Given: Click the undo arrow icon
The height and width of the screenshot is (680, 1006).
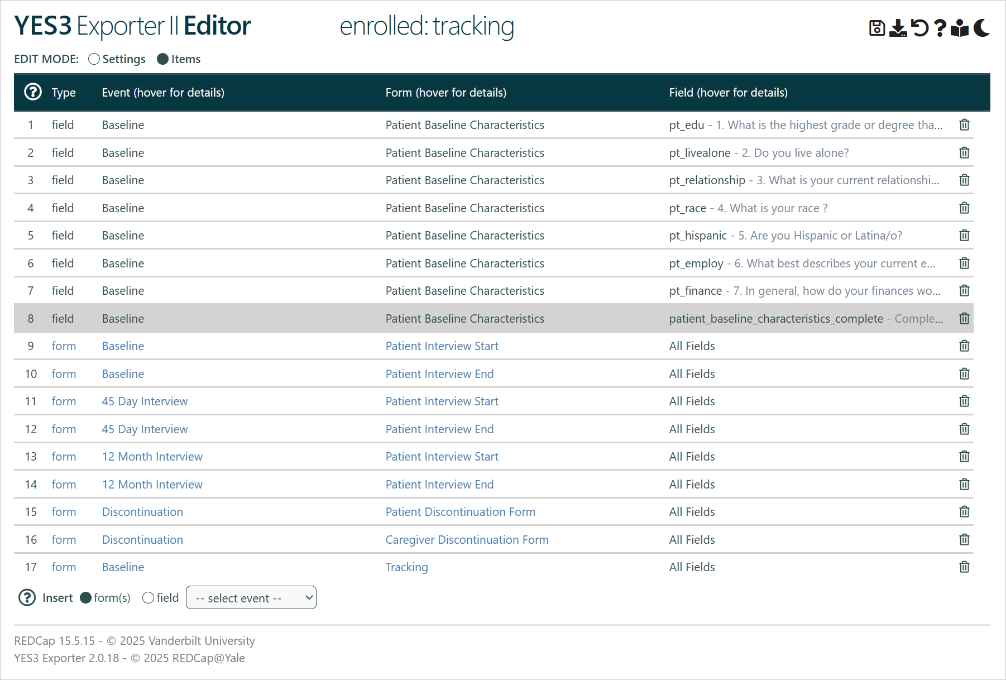Looking at the screenshot, I should coord(919,28).
